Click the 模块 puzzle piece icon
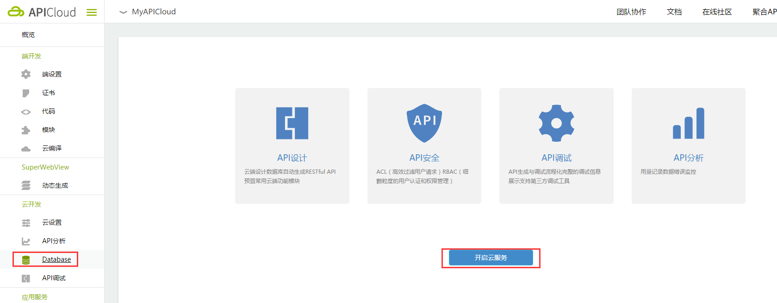 point(26,130)
